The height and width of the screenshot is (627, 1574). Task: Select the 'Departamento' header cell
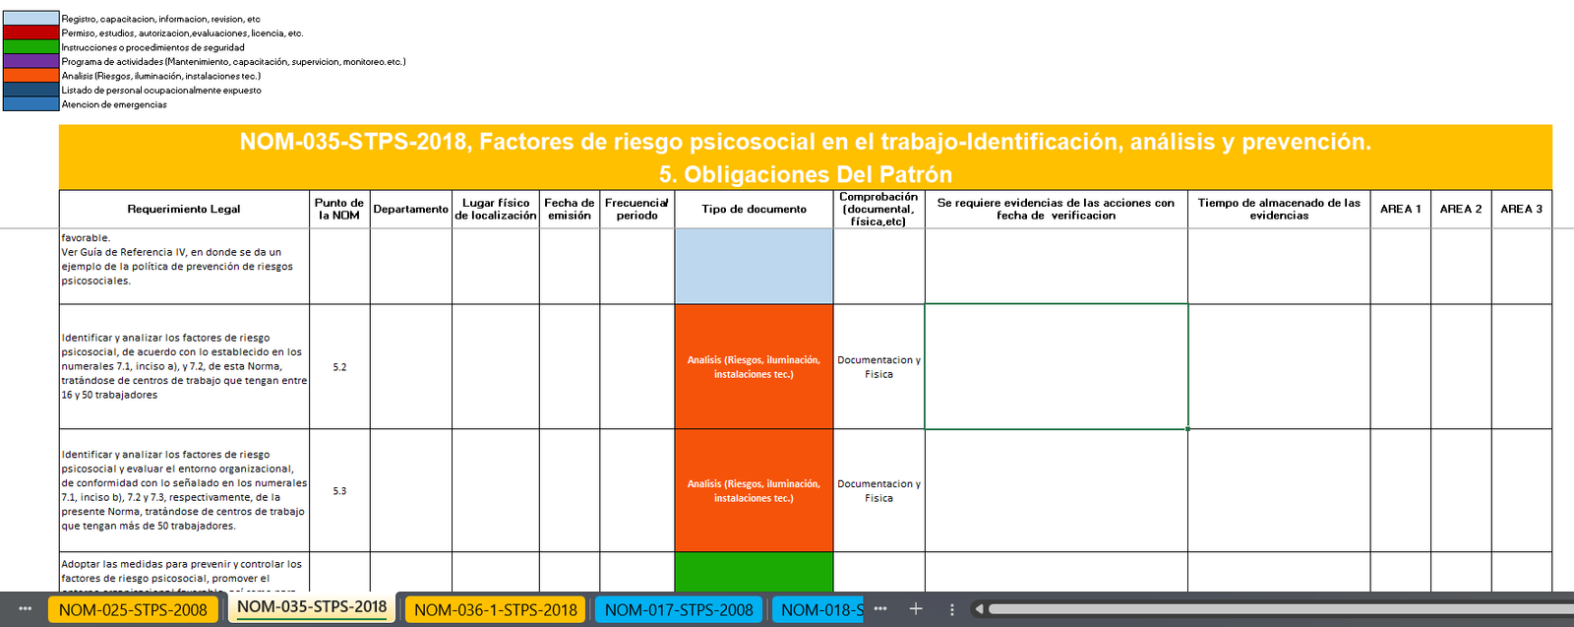click(410, 210)
